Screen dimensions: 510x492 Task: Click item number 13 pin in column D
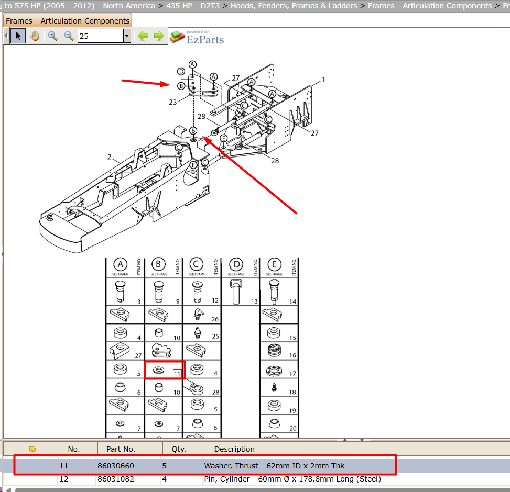coord(236,292)
